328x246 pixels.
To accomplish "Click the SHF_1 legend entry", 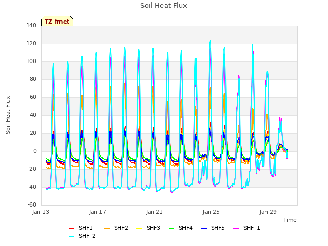I will (247, 228).
